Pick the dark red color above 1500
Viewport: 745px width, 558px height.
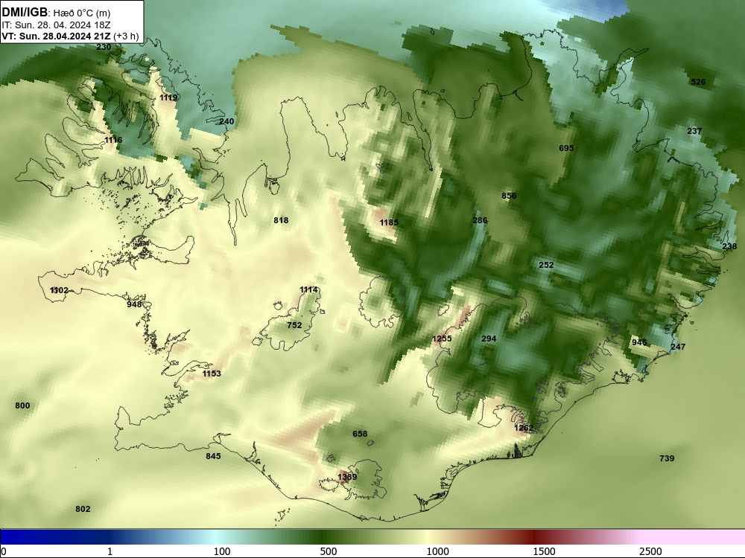click(534, 536)
